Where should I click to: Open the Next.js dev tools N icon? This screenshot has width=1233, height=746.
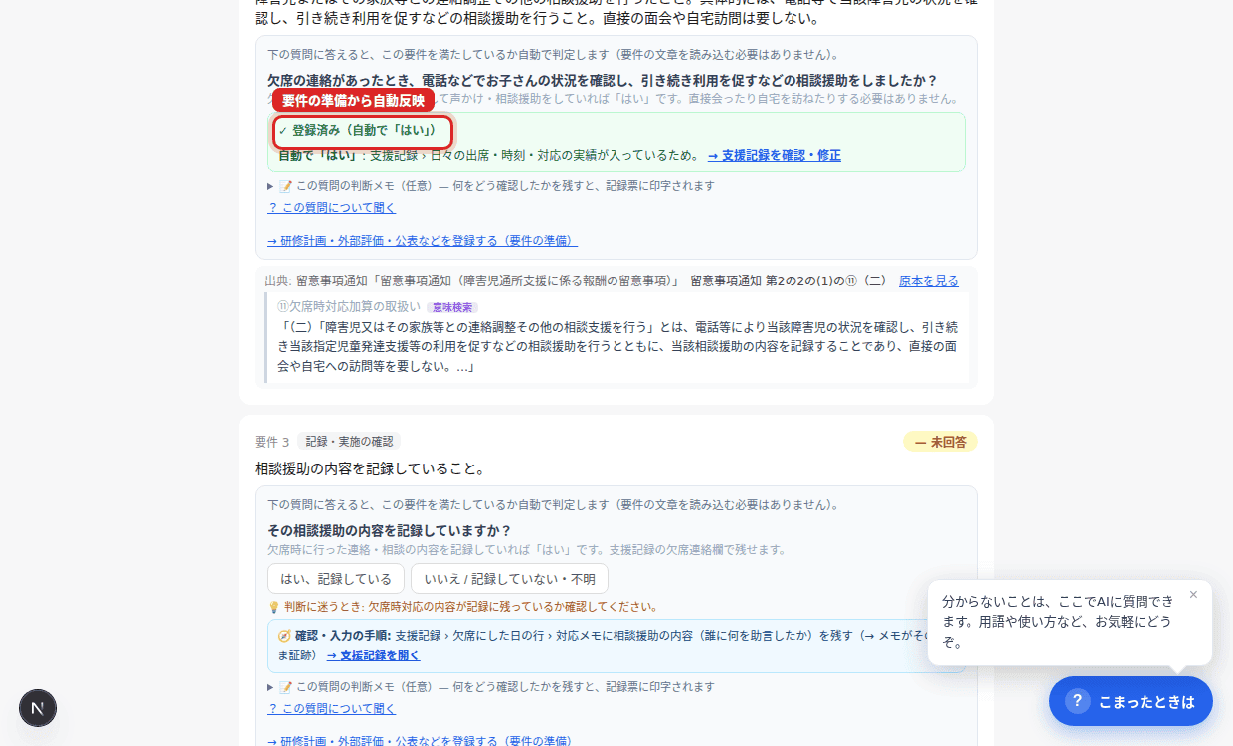(x=38, y=708)
